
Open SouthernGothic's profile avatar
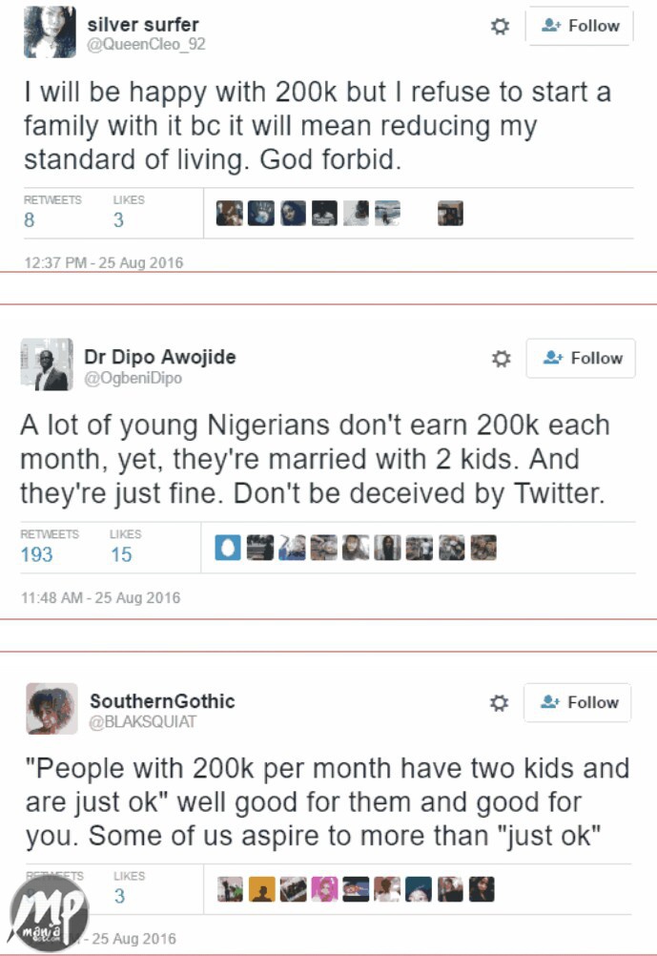(51, 708)
